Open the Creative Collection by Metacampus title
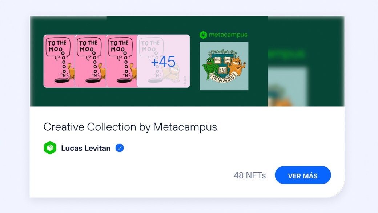Image resolution: width=378 pixels, height=213 pixels. pos(130,127)
